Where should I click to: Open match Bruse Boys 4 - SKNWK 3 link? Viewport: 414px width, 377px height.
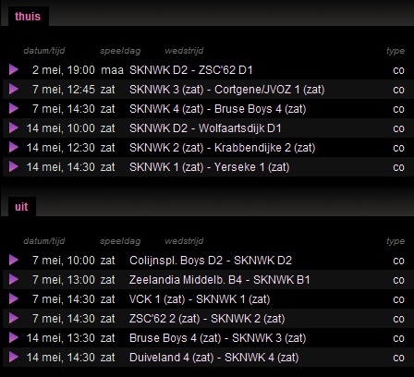[218, 338]
